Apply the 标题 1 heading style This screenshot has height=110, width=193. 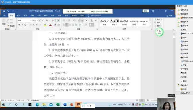click(x=114, y=22)
